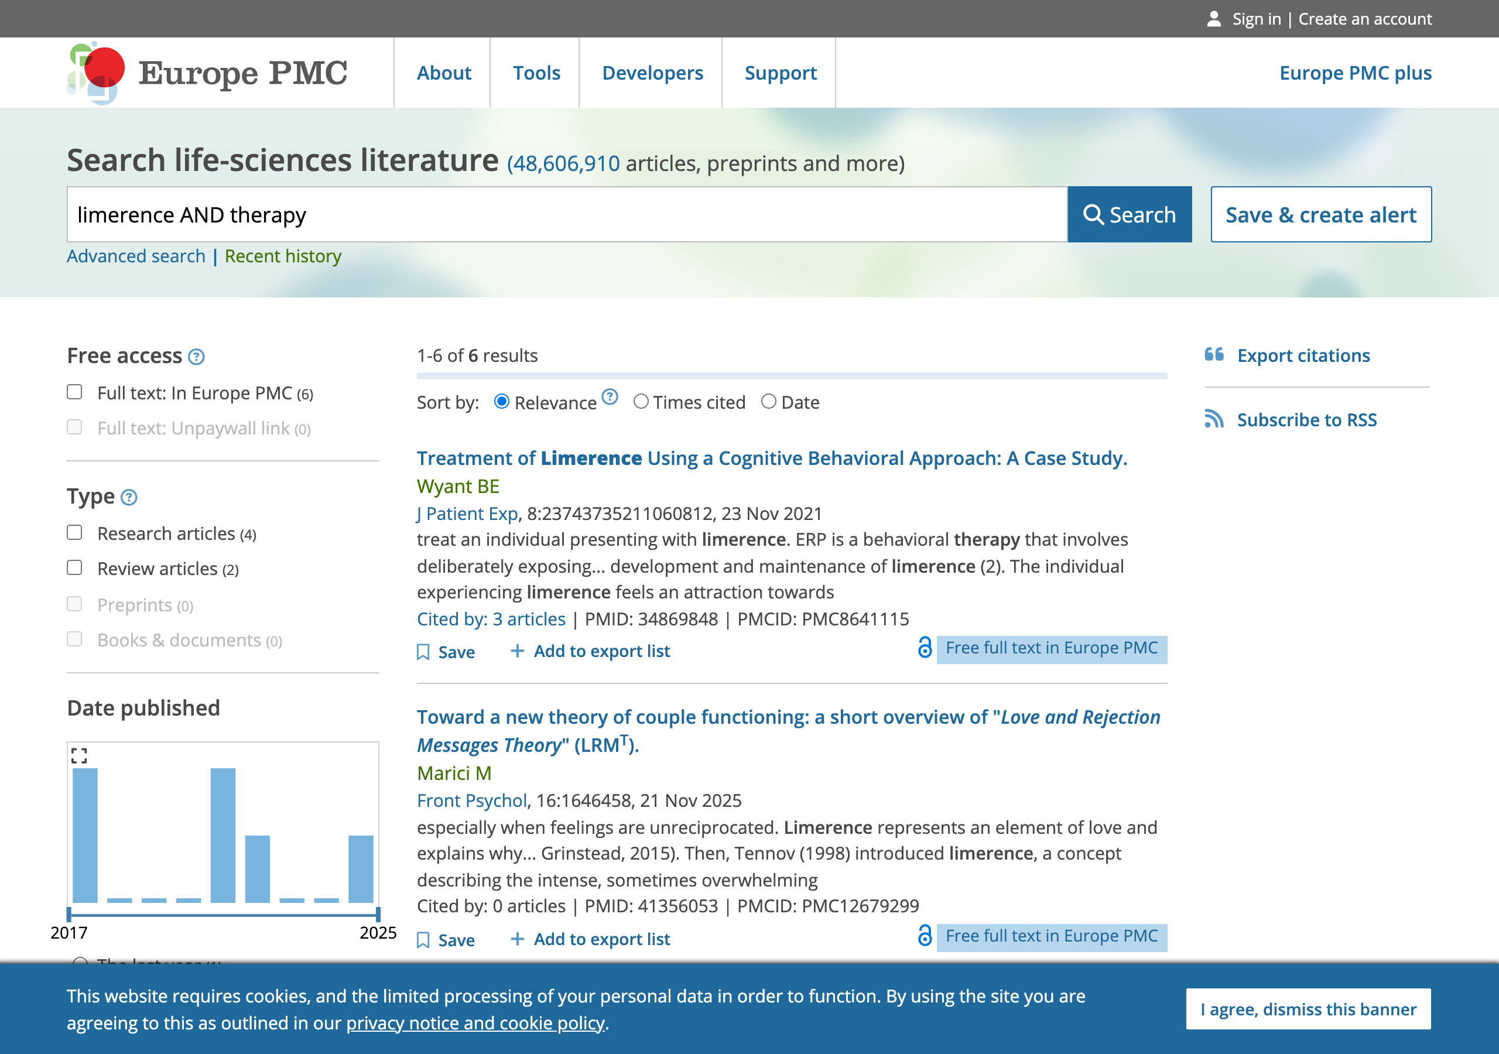This screenshot has width=1499, height=1054.
Task: Dismiss the cookie banner with I agree
Action: coord(1308,1009)
